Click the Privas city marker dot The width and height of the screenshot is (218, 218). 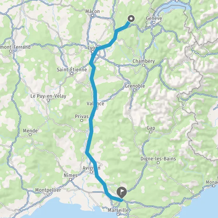(x=82, y=120)
